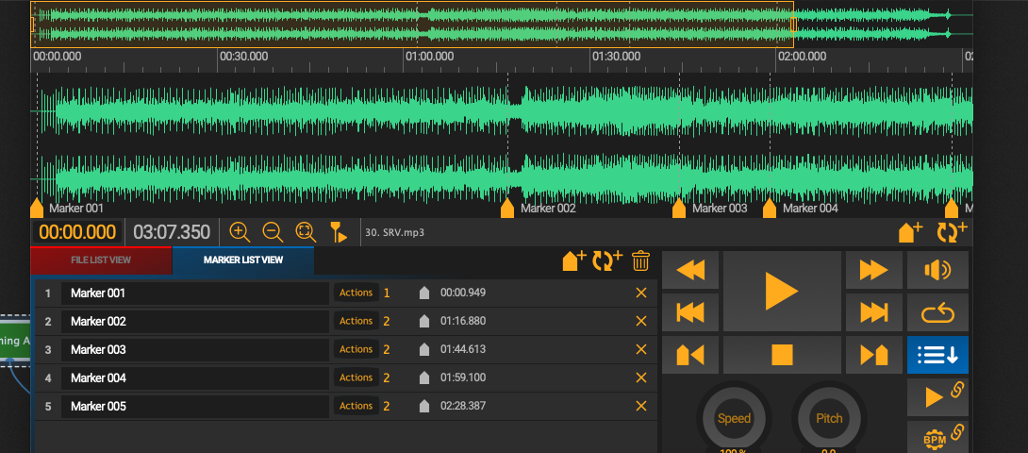Toggle the speaker volume button
This screenshot has height=453, width=1028.
tap(937, 271)
